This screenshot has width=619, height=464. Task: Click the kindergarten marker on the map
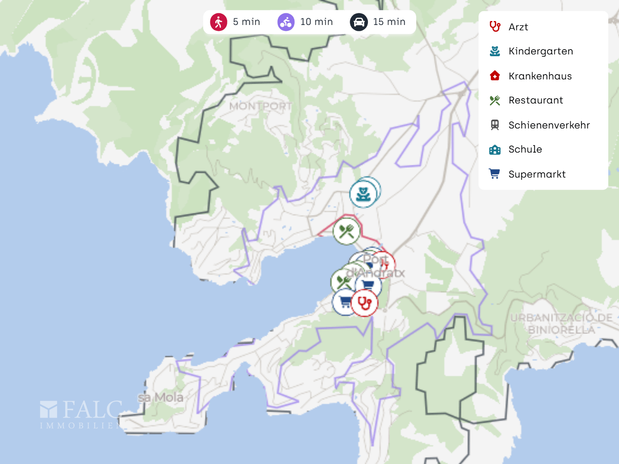click(x=363, y=194)
